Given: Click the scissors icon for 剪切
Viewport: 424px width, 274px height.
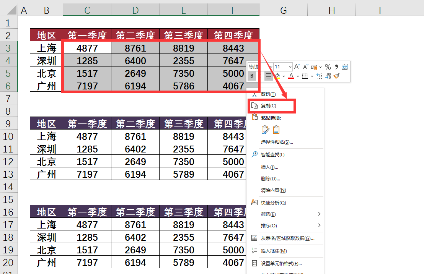Looking at the screenshot, I should [x=254, y=94].
